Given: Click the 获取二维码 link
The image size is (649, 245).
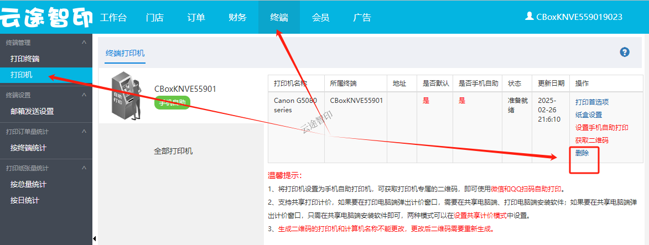Looking at the screenshot, I should (x=591, y=140).
